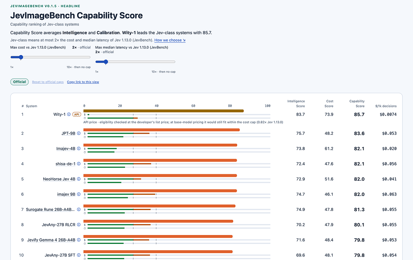
Task: Click the API badge beside Wity-1
Action: coord(76,114)
